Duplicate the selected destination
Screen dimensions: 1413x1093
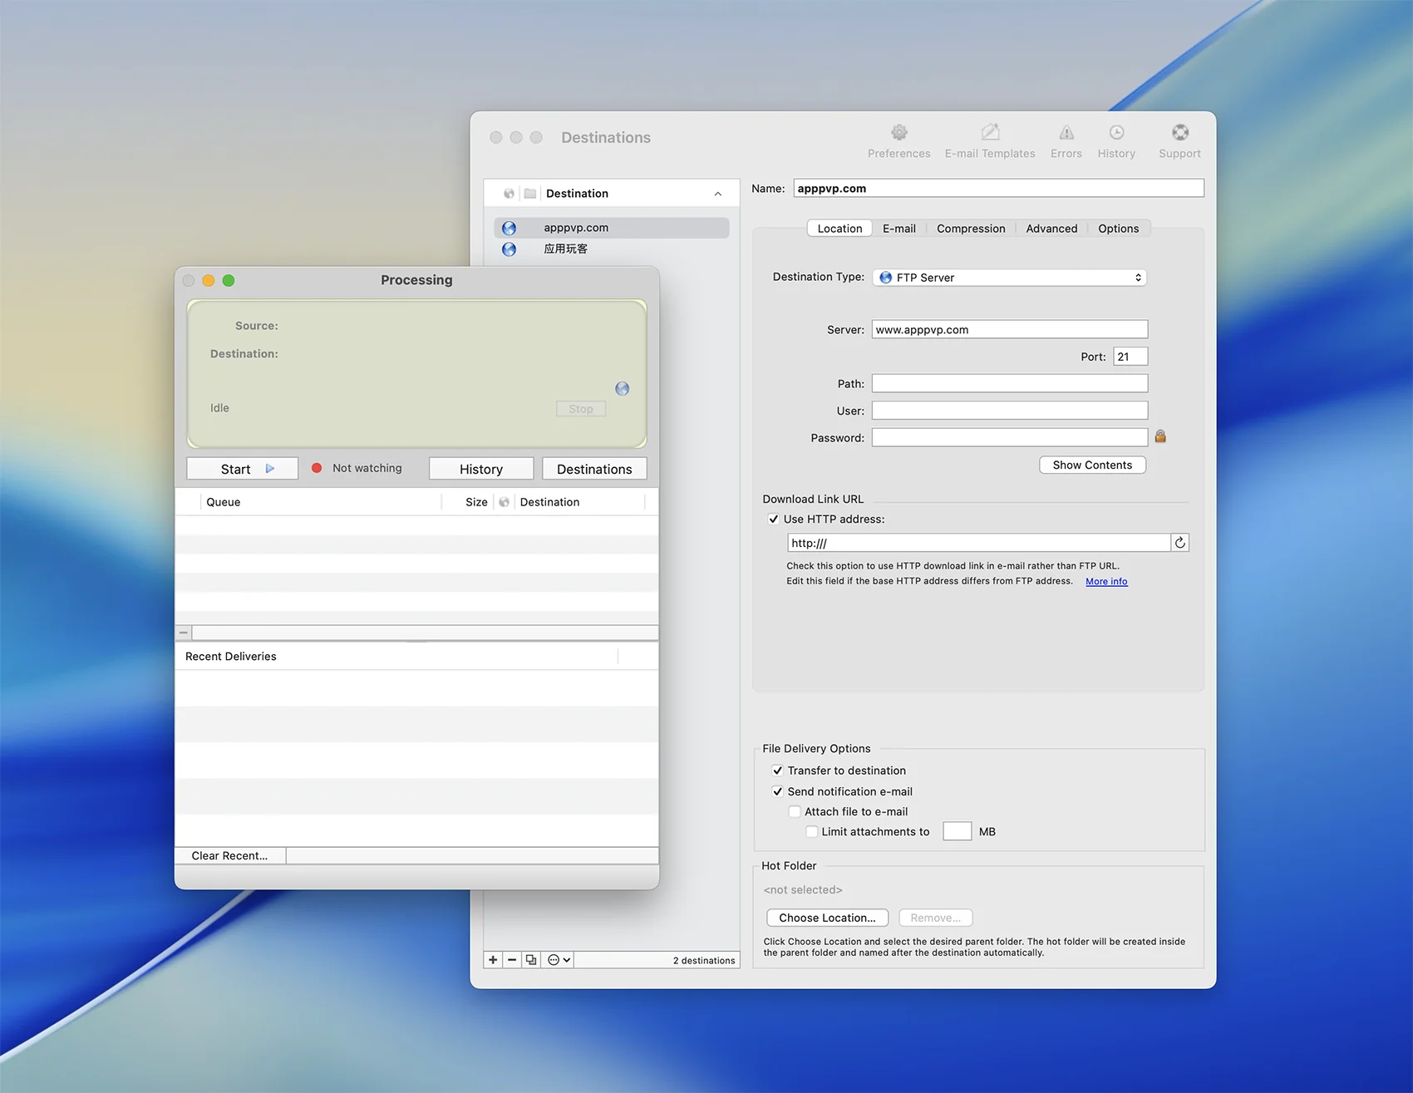coord(531,960)
